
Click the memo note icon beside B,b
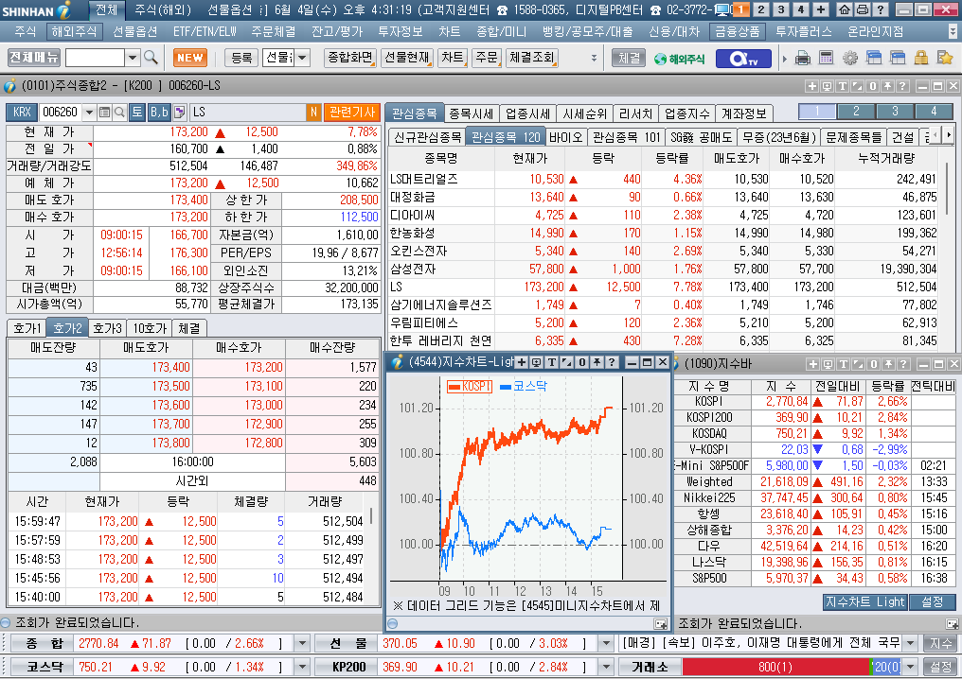pos(179,113)
